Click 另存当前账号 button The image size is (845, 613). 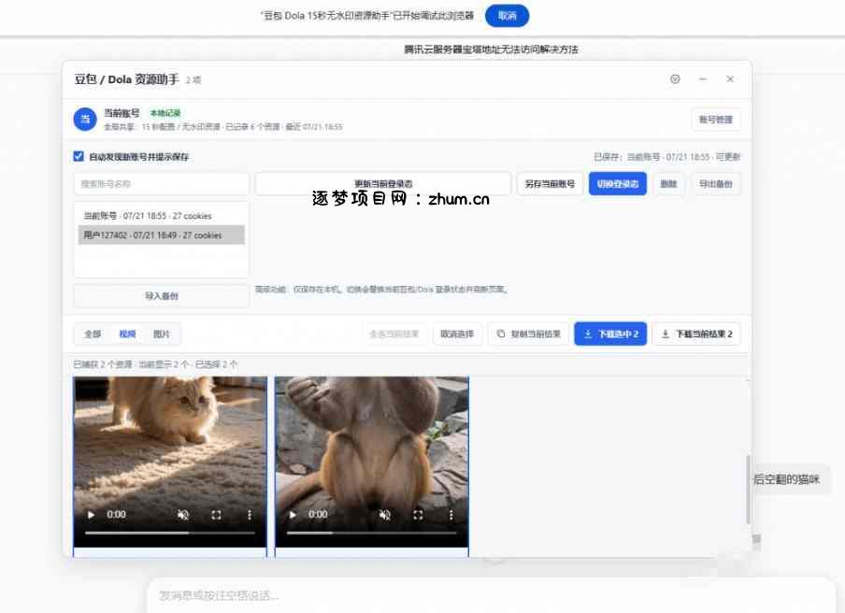point(550,184)
